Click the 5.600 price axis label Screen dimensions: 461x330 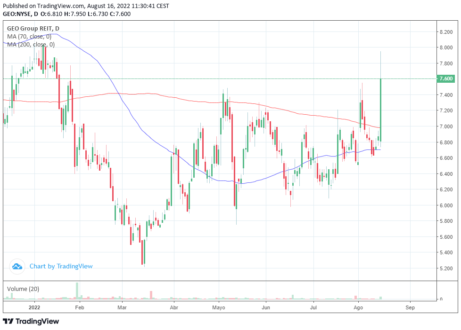(x=446, y=237)
